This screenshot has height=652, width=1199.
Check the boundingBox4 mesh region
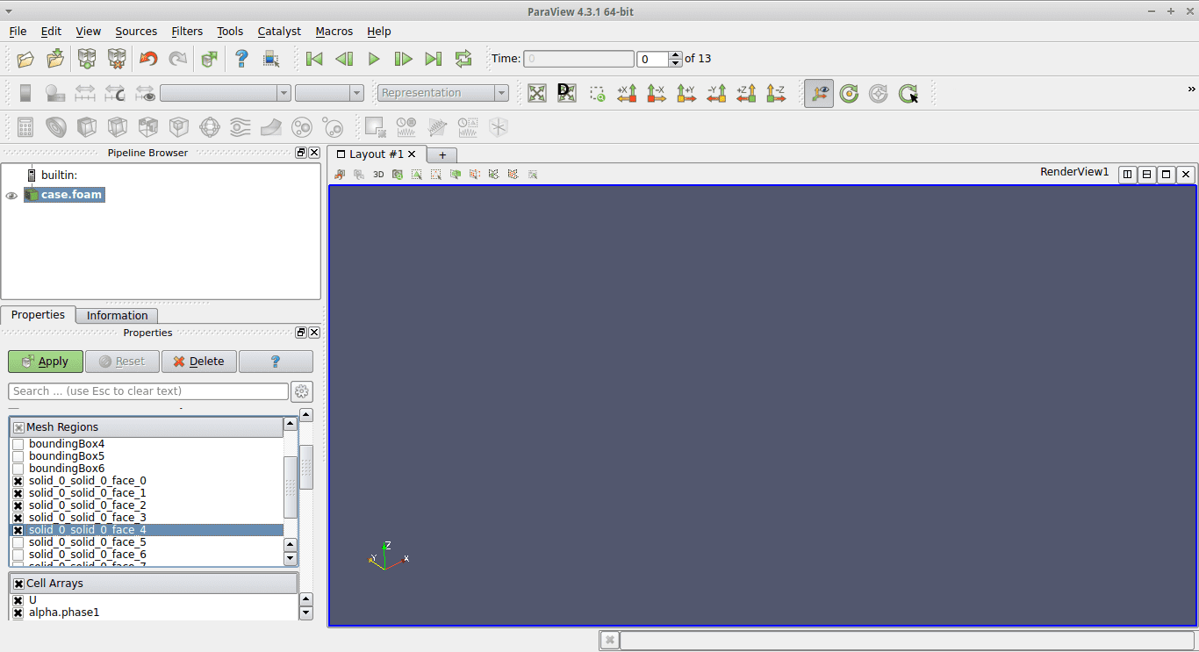pos(18,445)
